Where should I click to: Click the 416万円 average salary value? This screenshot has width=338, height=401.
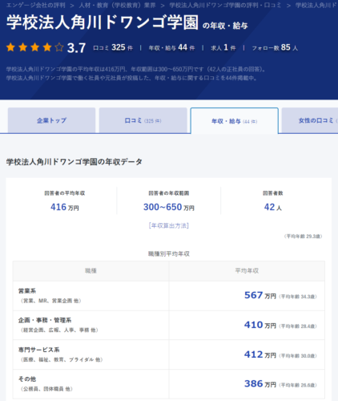(x=65, y=207)
